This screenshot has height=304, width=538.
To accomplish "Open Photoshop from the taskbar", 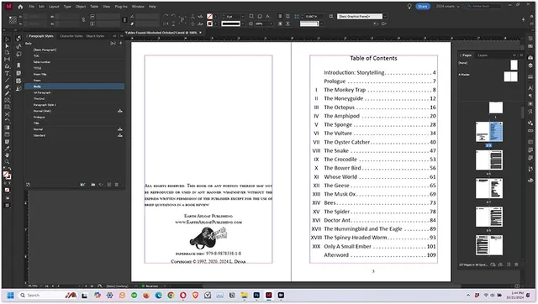I will pyautogui.click(x=256, y=295).
